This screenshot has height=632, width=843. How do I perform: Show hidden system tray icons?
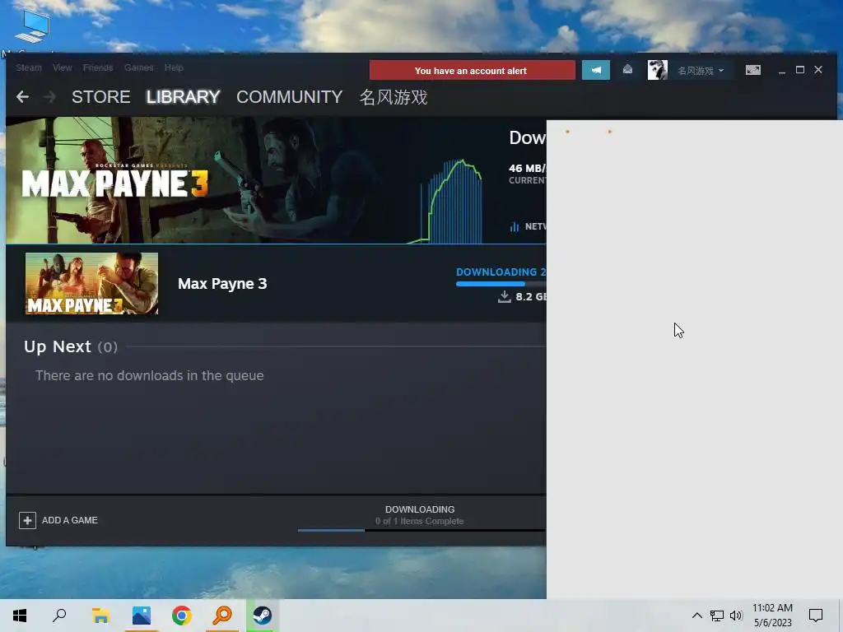point(696,616)
